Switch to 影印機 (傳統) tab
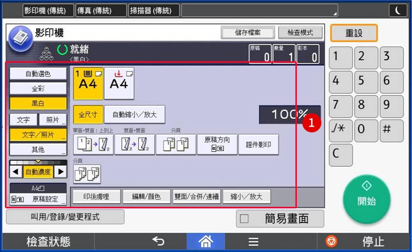This screenshot has width=412, height=252. coord(48,10)
